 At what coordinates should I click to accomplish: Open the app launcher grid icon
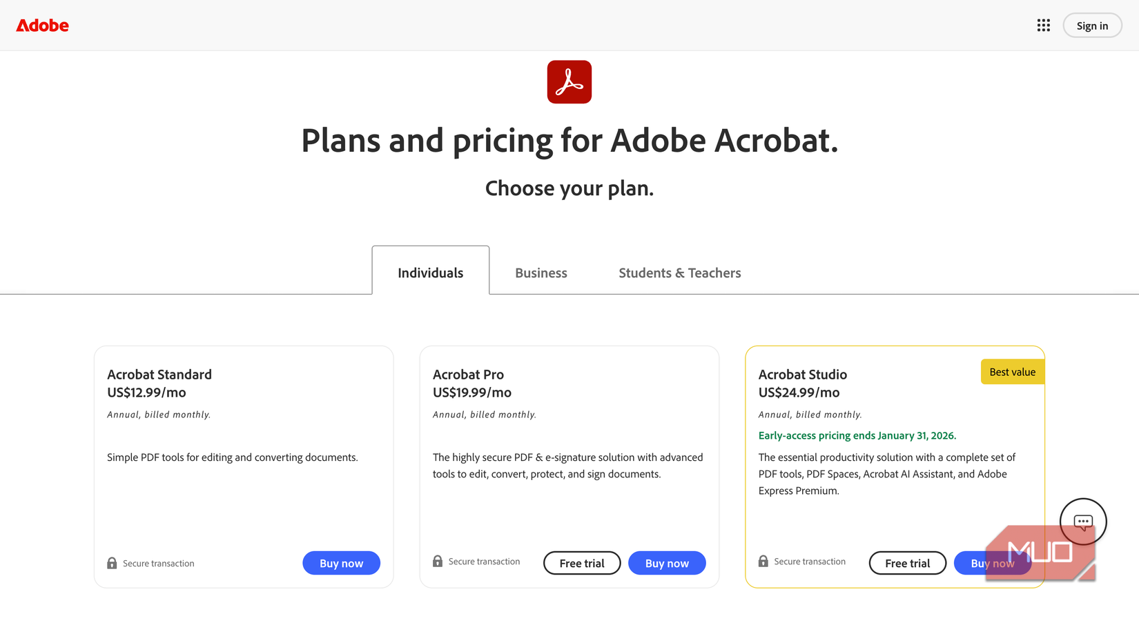coord(1043,25)
